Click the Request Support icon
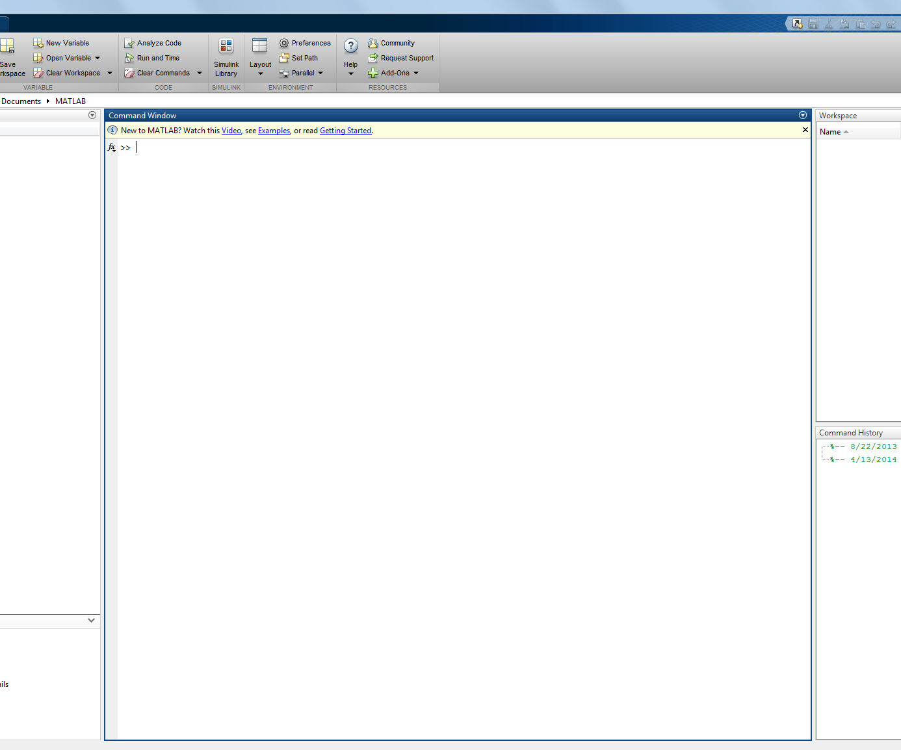Screen dimensions: 901x750 tap(400, 58)
